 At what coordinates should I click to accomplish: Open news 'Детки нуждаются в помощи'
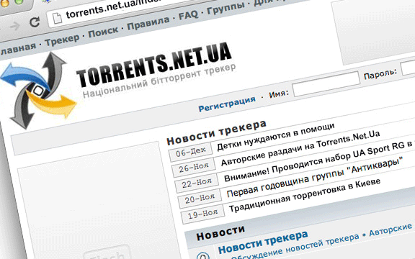275,137
